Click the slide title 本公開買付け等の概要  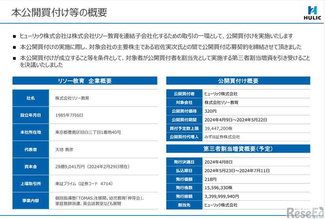click(x=59, y=13)
